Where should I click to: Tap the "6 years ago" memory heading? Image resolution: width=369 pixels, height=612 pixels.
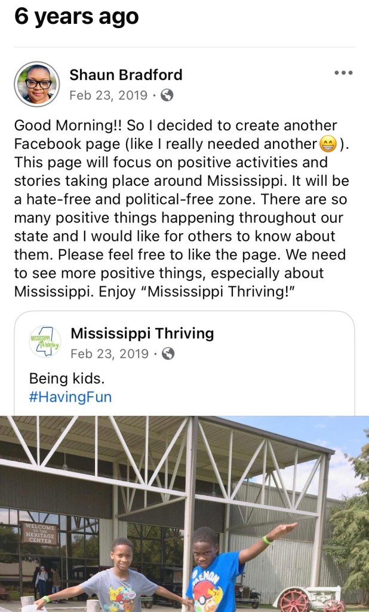[76, 17]
